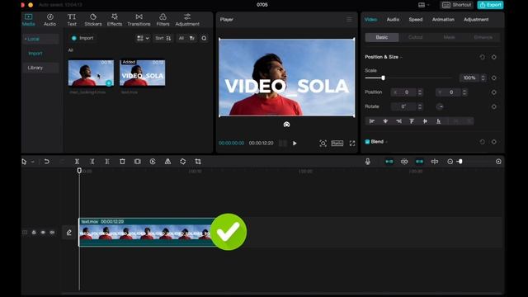The image size is (528, 297).
Task: Click the timeline zoom out icon
Action: pyautogui.click(x=450, y=162)
